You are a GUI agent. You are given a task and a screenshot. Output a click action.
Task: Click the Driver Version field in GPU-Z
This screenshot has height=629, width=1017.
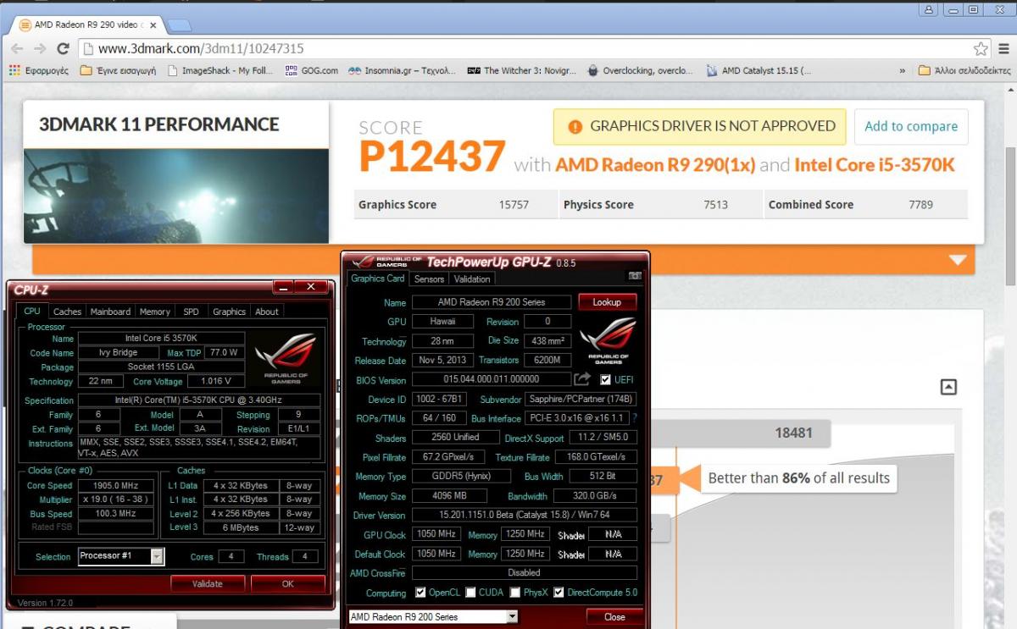click(524, 515)
